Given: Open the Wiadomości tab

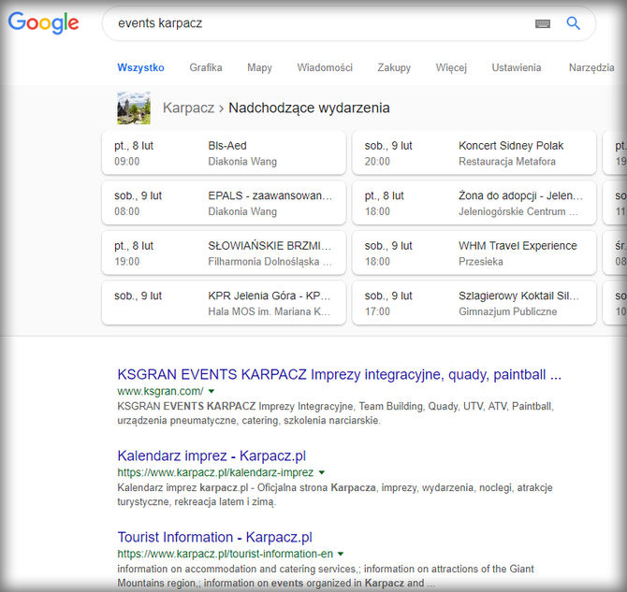Looking at the screenshot, I should [325, 67].
